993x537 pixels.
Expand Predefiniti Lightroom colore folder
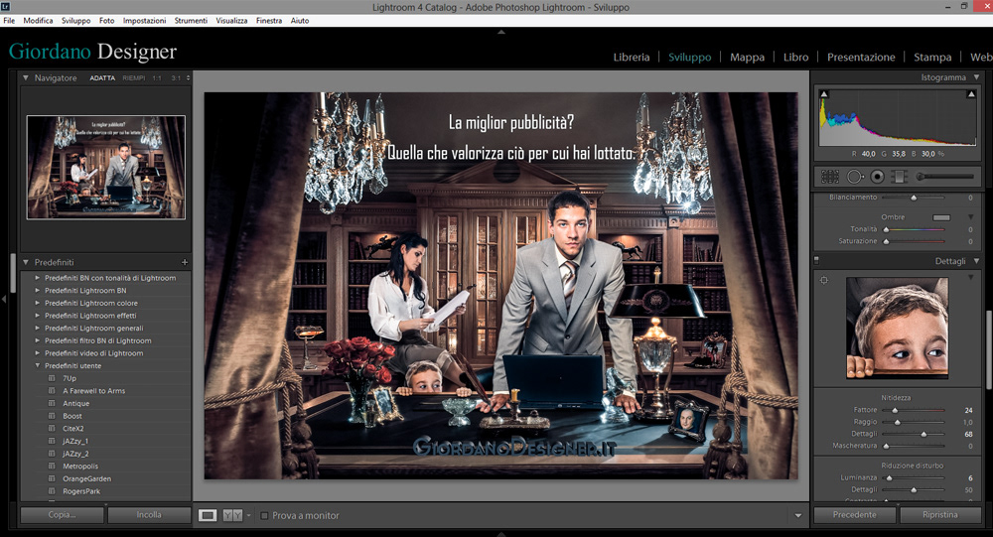tap(38, 304)
